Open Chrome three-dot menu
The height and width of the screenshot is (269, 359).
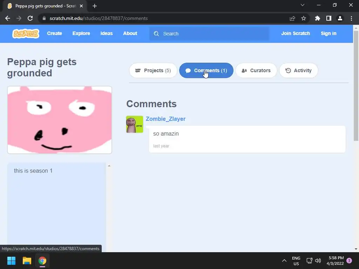click(x=351, y=18)
